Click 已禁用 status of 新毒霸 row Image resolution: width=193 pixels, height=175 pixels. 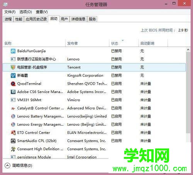tap(116, 75)
